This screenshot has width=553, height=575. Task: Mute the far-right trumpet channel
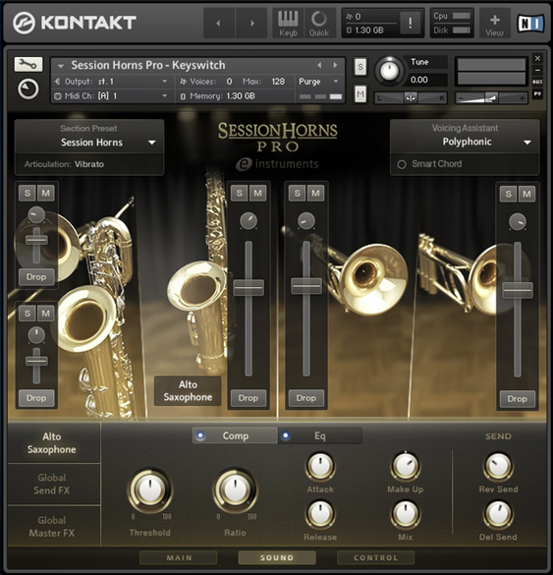[x=526, y=194]
